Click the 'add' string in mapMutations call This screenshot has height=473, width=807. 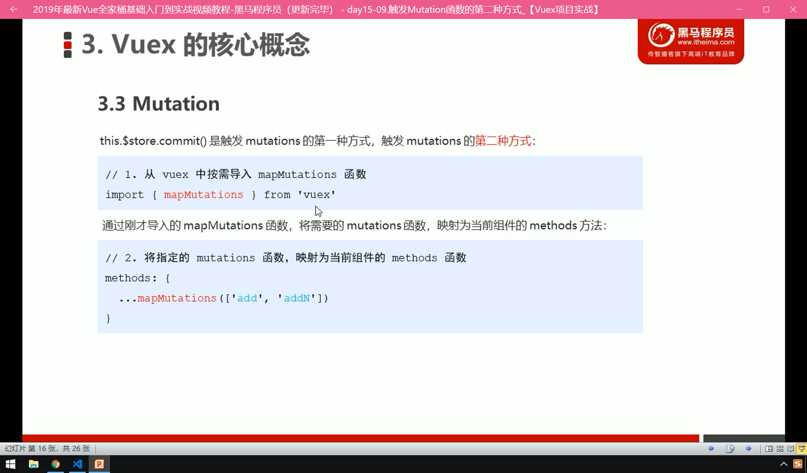pos(247,298)
